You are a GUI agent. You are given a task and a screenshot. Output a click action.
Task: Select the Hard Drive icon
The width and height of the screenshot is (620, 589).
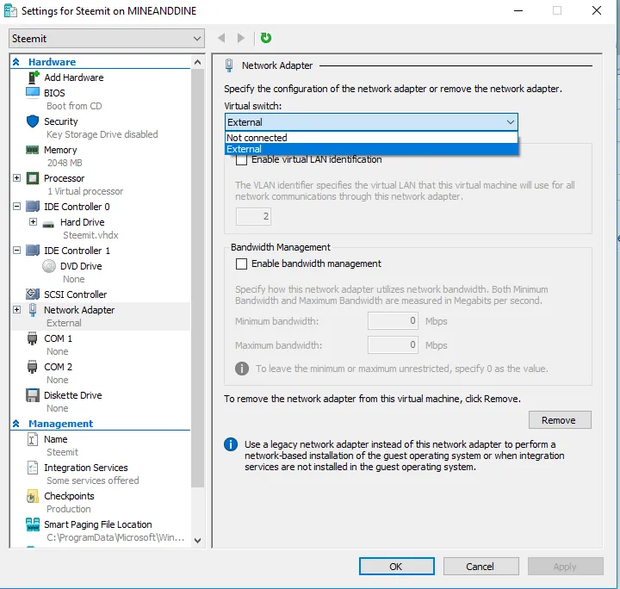(x=48, y=224)
